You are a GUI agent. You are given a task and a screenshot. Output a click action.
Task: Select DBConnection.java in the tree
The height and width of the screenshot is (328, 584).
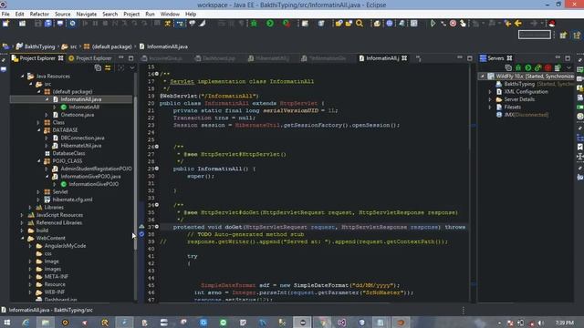(82, 138)
